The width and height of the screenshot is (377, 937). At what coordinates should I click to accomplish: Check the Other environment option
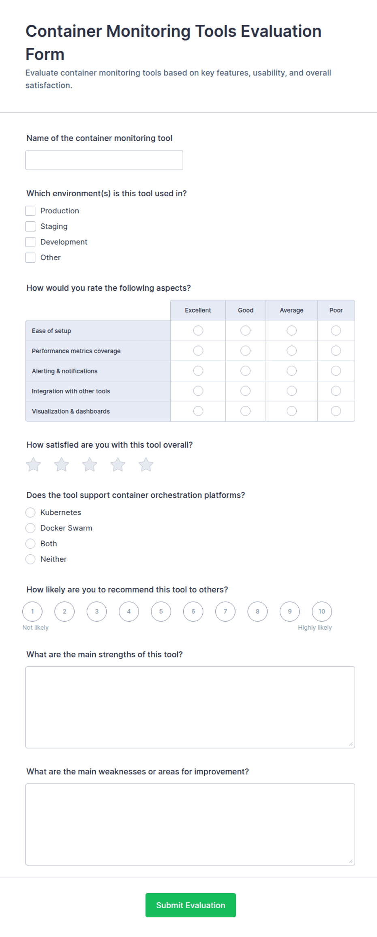click(x=30, y=257)
